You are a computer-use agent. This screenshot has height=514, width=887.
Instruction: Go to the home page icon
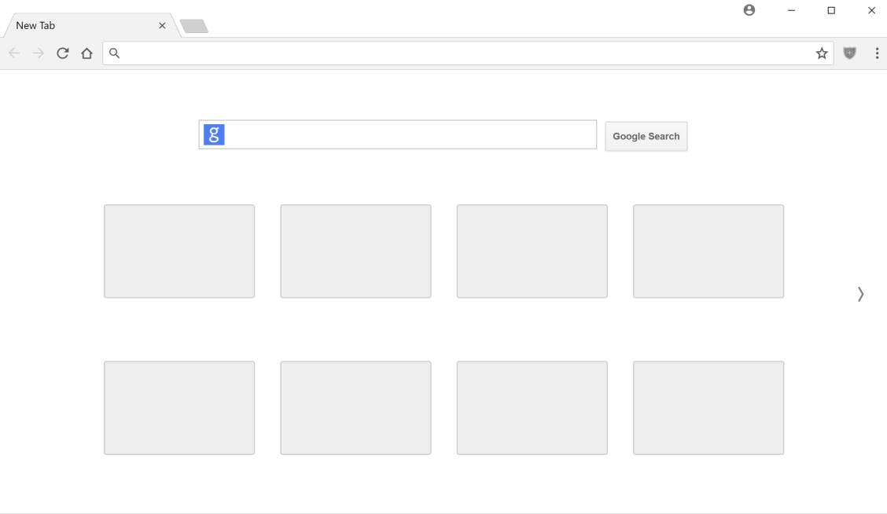tap(86, 53)
